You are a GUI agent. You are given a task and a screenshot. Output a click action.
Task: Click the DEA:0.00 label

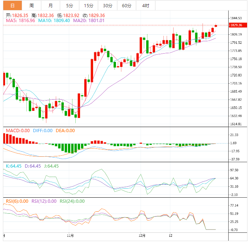(x=65, y=131)
